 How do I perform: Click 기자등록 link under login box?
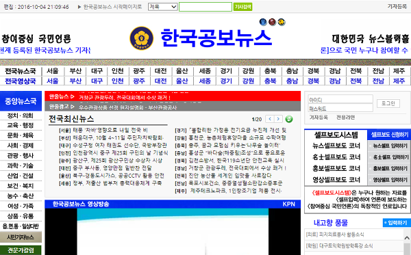[x=319, y=118]
